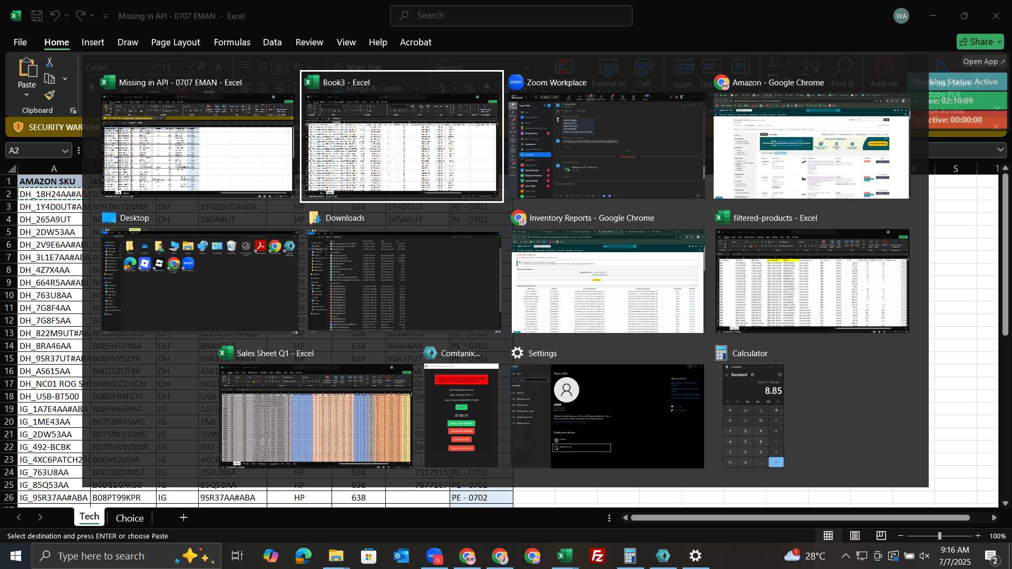Click the vertical scrollbar of the sheet
1012x569 pixels.
click(x=1005, y=254)
